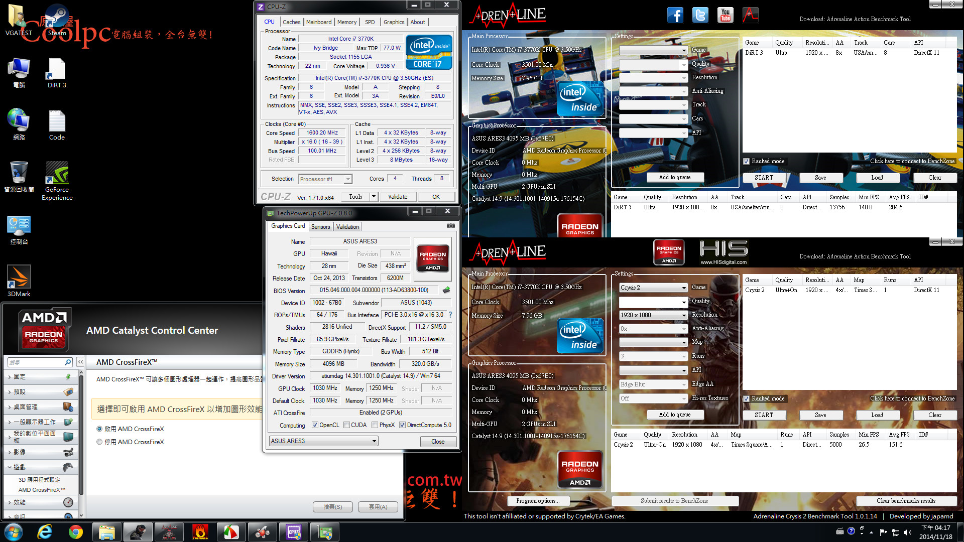Click the search magnifier in Catalyst Control Center
This screenshot has width=964, height=542.
[68, 362]
